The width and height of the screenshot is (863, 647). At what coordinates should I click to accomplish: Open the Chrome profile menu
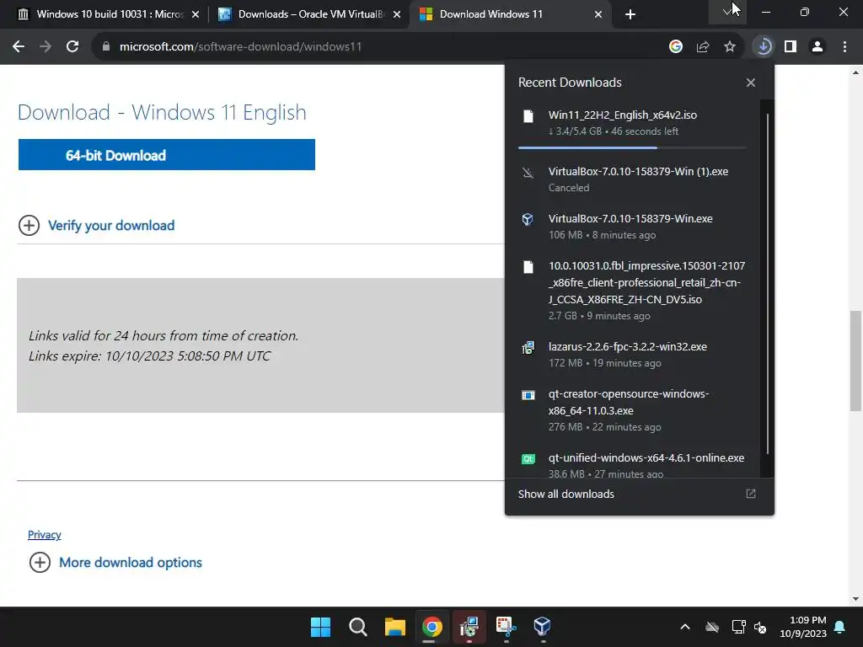pos(817,47)
